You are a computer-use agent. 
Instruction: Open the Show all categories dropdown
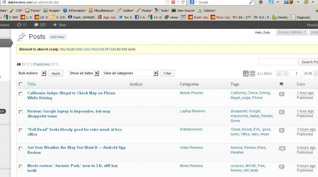pos(130,73)
